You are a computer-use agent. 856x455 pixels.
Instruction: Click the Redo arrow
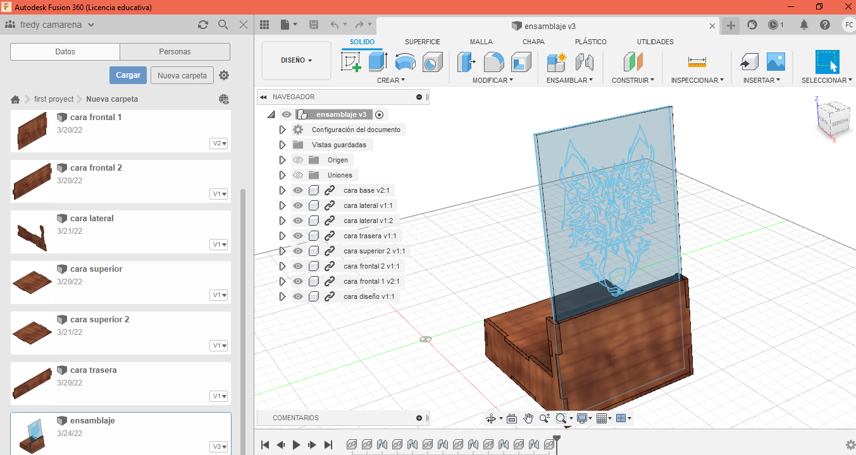[x=359, y=25]
